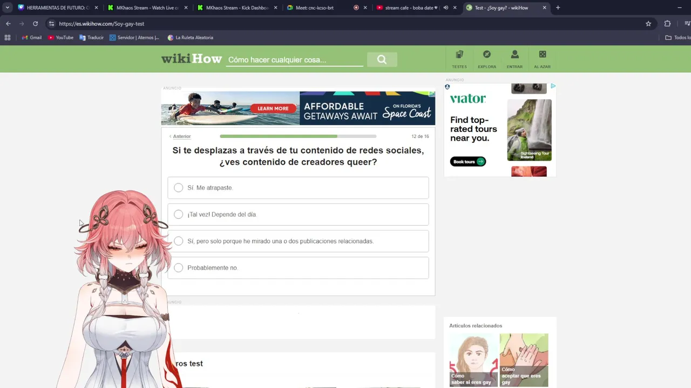691x388 pixels.
Task: Select radio '¡Tal vez! Depende del día.'
Action: (179, 214)
